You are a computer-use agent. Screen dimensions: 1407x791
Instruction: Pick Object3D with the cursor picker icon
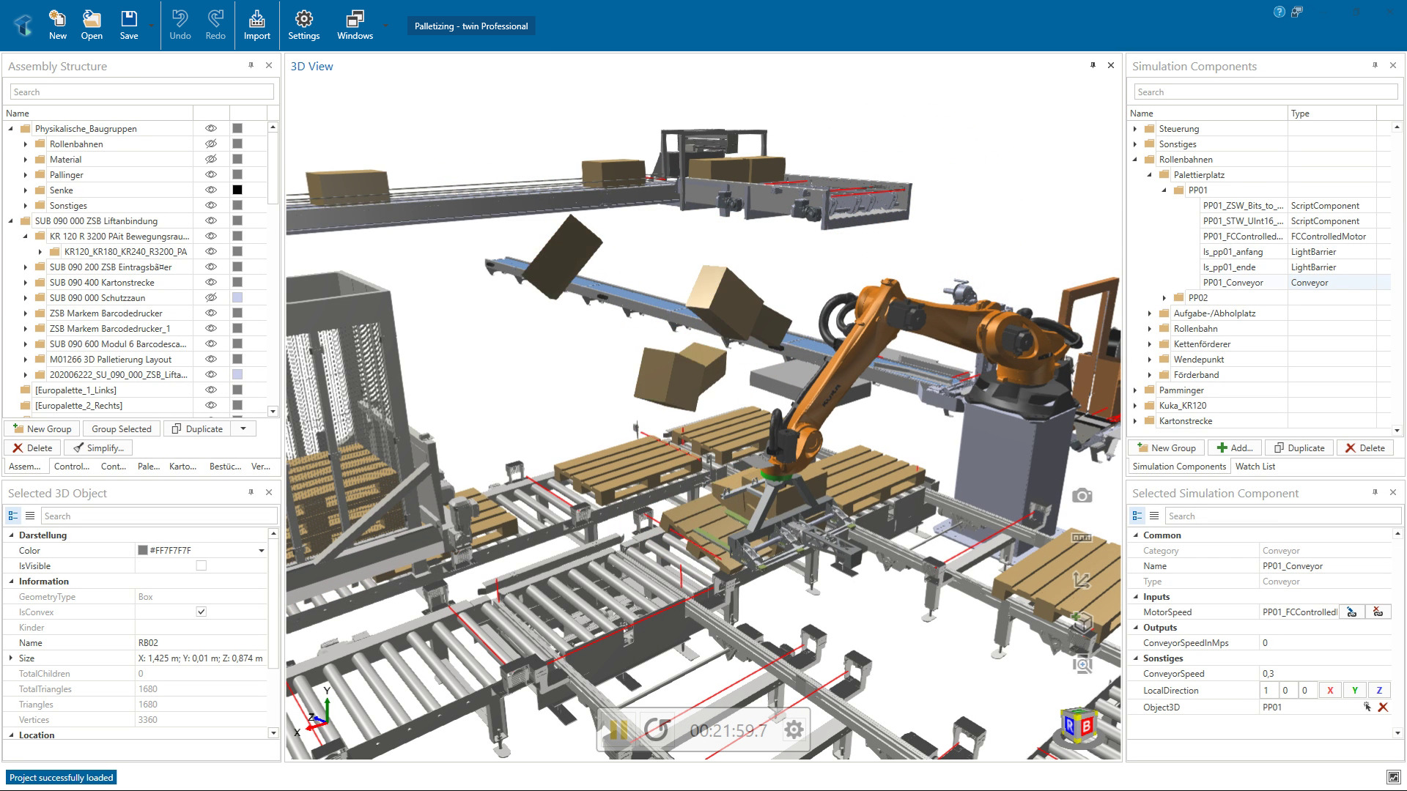[x=1367, y=708]
